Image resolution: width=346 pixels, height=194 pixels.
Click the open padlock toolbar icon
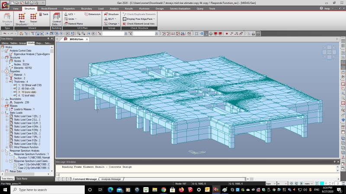click(x=253, y=34)
